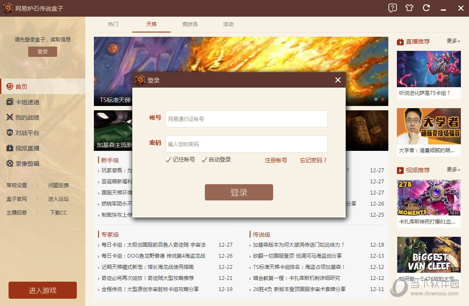Refresh using the circular arrow icon

click(x=426, y=8)
